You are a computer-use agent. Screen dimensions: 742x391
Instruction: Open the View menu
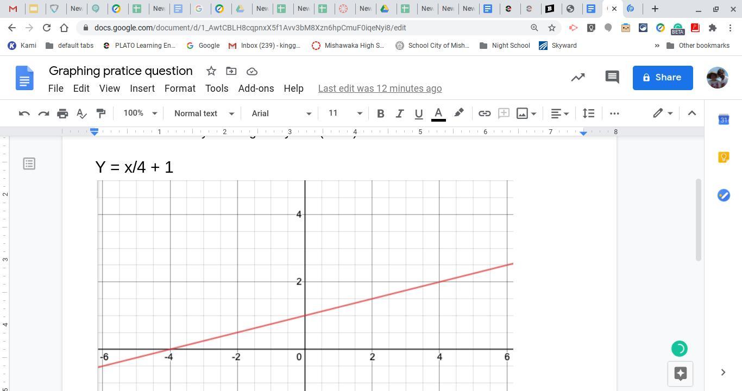tap(109, 89)
